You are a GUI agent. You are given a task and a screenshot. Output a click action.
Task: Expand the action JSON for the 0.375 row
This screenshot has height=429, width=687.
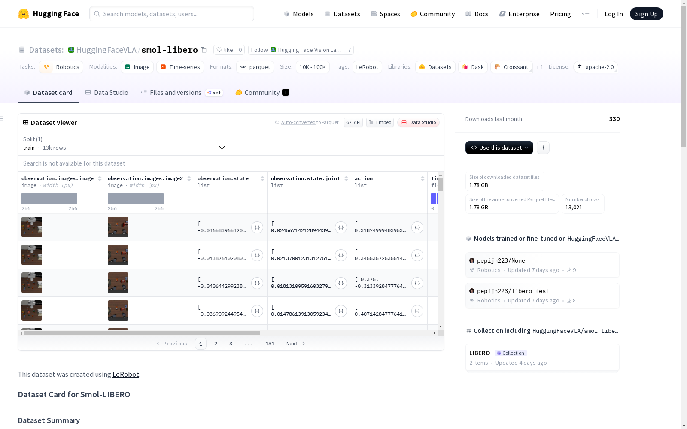(417, 283)
